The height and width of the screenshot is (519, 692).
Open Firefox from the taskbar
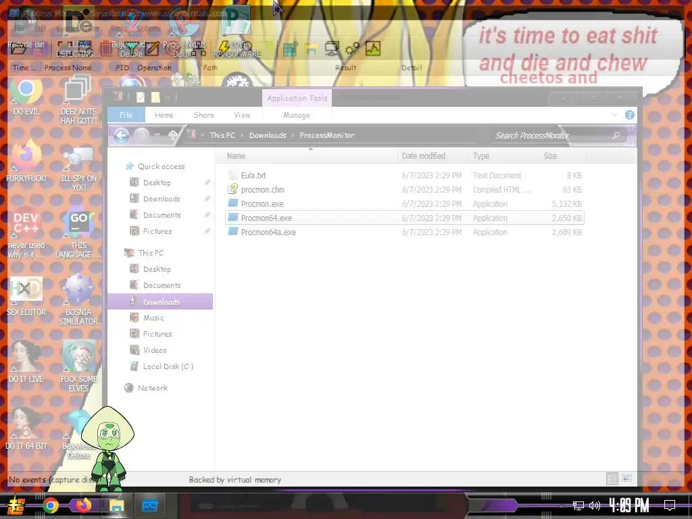click(83, 505)
